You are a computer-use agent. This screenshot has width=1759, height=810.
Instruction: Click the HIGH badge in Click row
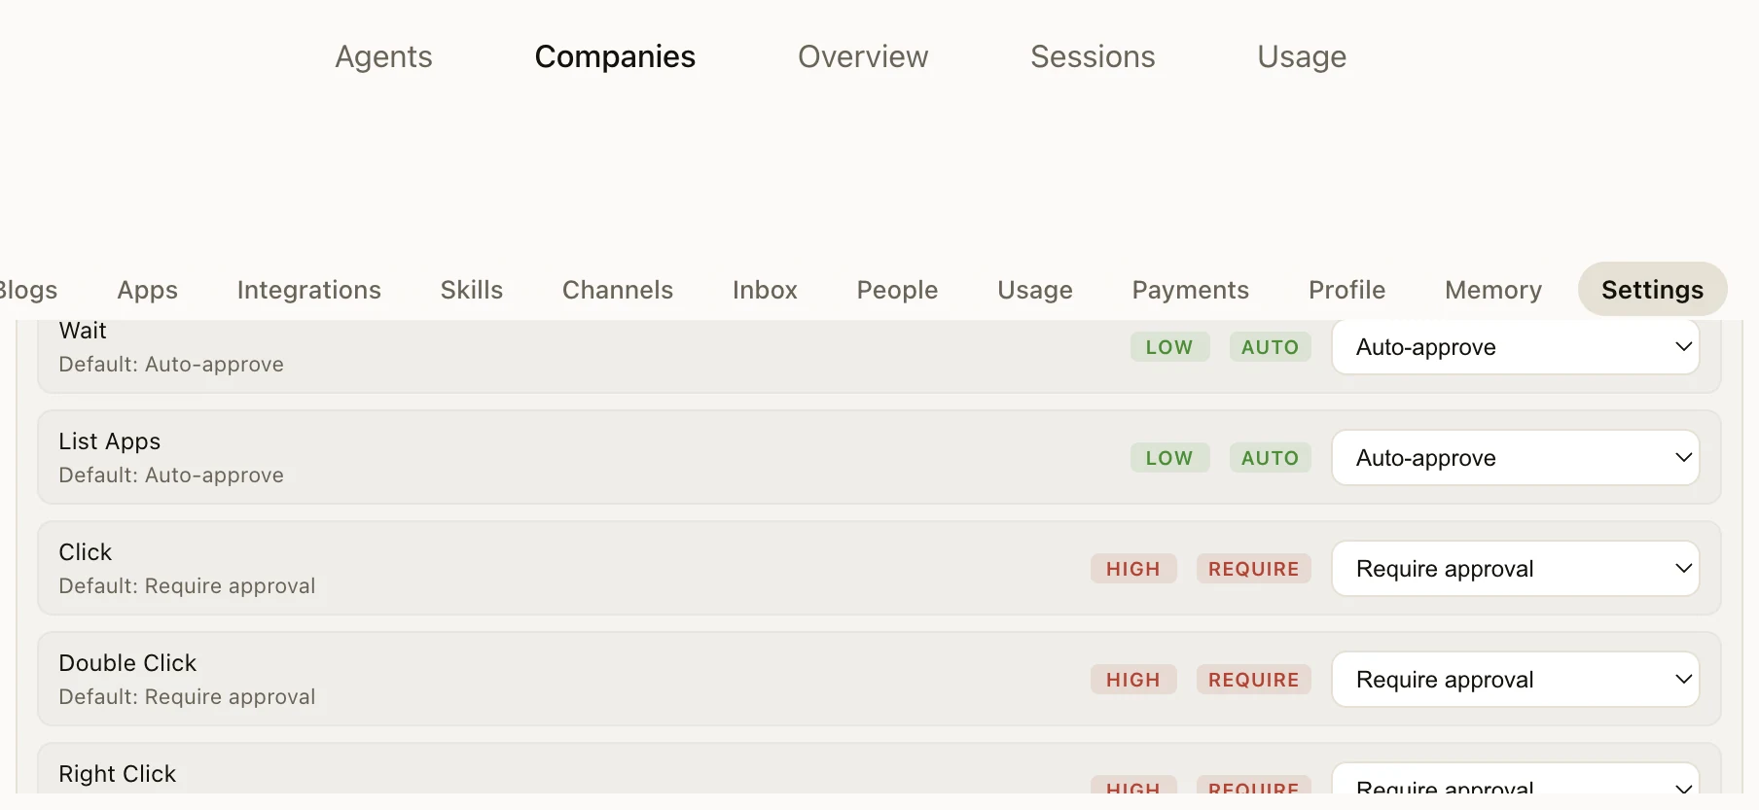(1133, 569)
